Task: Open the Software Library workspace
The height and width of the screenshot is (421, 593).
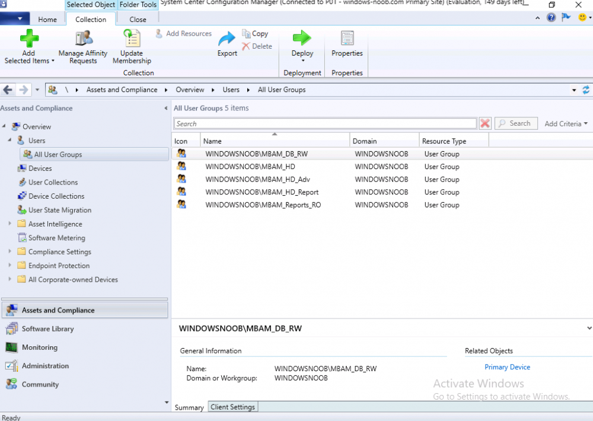Action: tap(85, 328)
